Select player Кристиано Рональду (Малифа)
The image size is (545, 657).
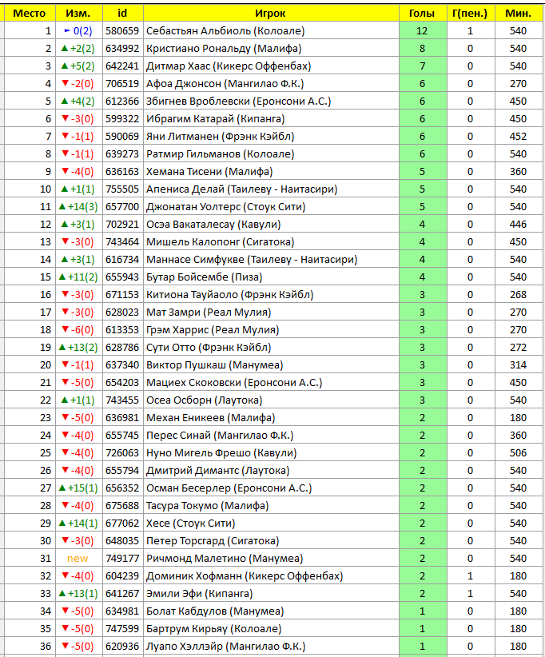[224, 49]
